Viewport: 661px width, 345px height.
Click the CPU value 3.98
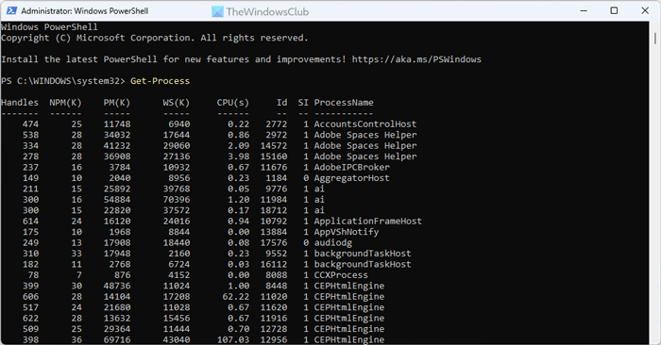(x=238, y=156)
